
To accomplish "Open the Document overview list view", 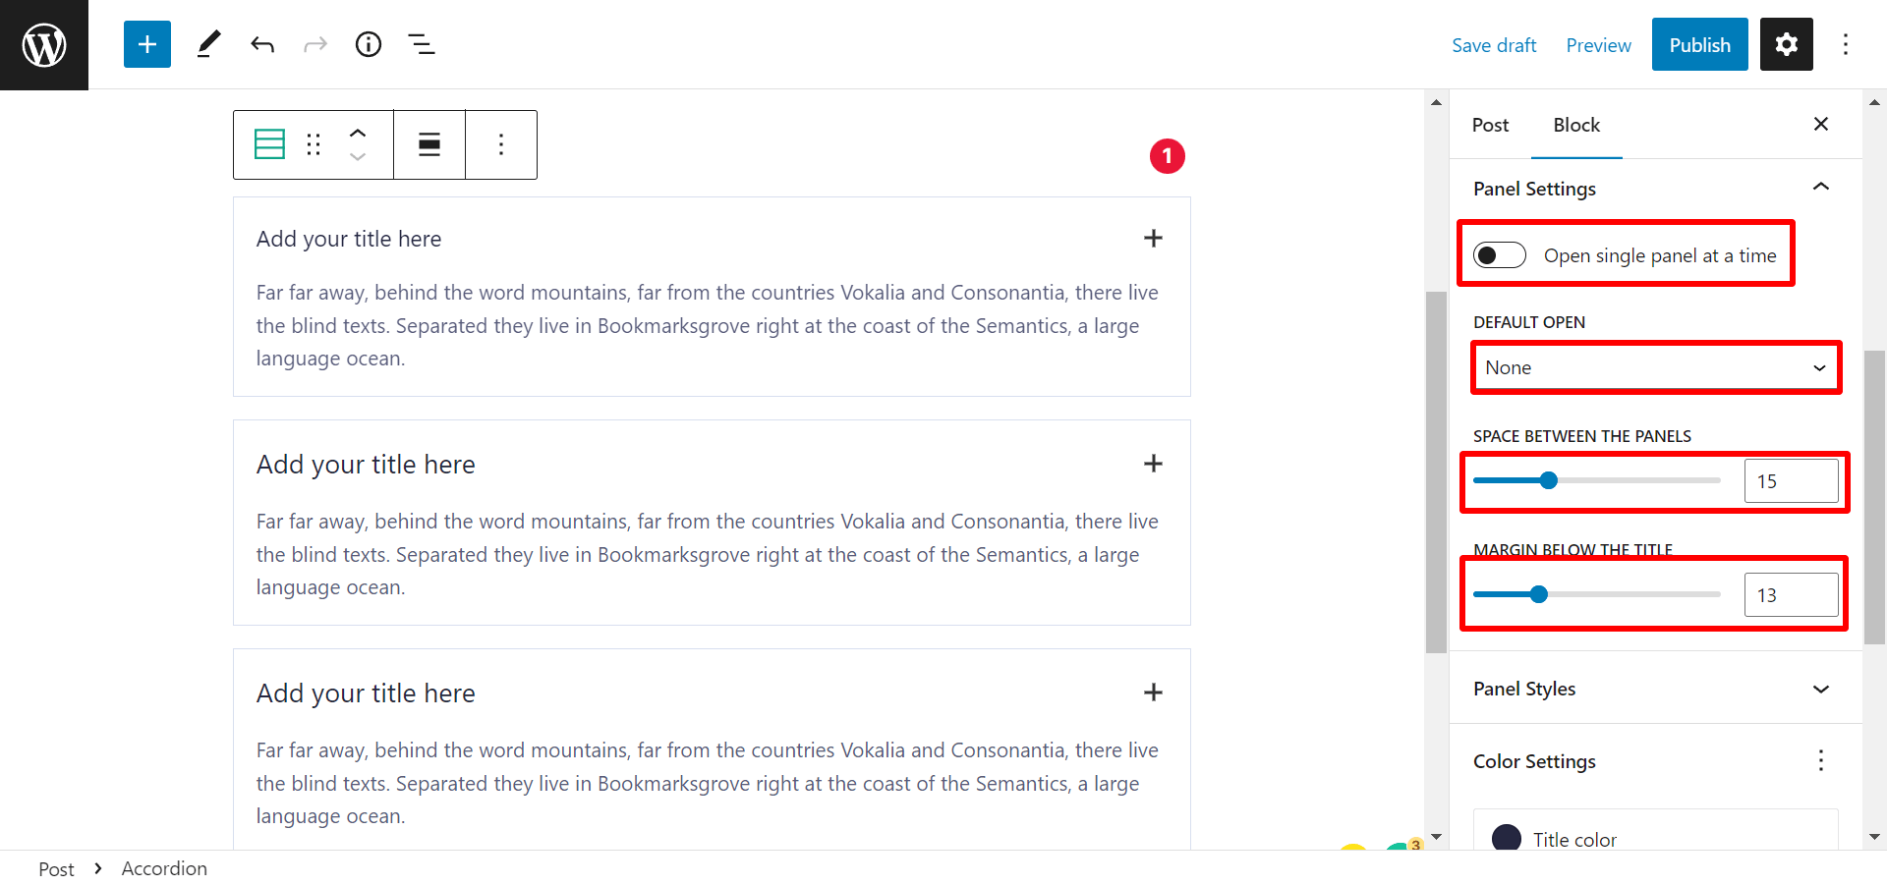I will 421,44.
